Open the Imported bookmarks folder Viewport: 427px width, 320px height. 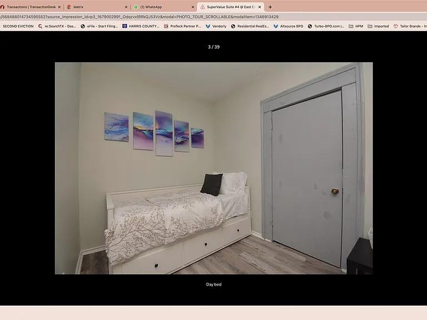[x=378, y=27]
